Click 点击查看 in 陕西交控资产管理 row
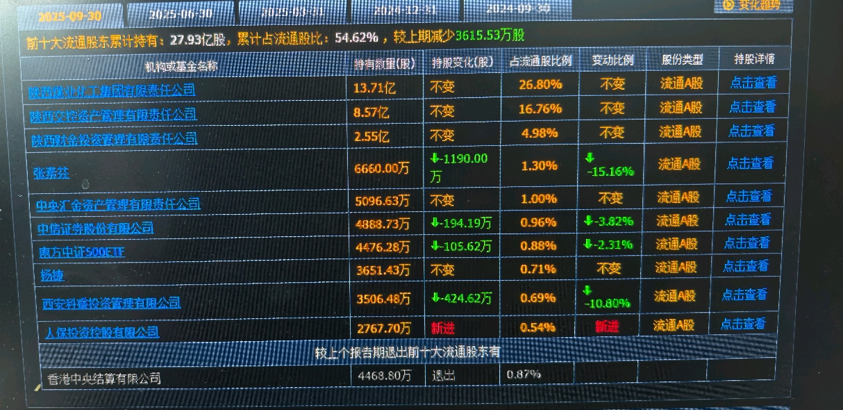Screen dimensions: 843x410 click(x=752, y=107)
